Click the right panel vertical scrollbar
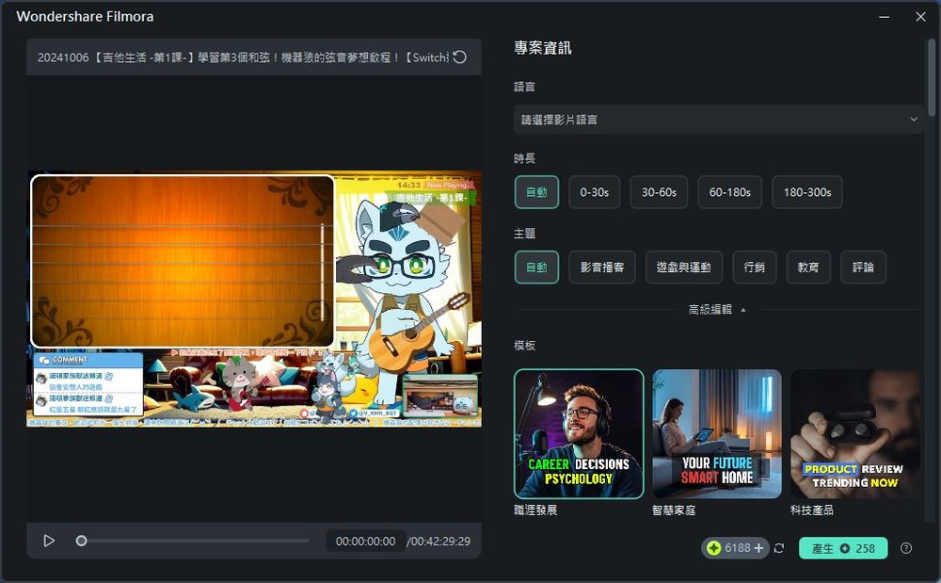 pyautogui.click(x=931, y=78)
